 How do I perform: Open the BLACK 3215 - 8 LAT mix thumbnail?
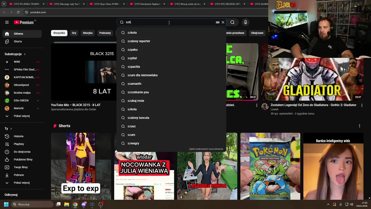(x=84, y=72)
